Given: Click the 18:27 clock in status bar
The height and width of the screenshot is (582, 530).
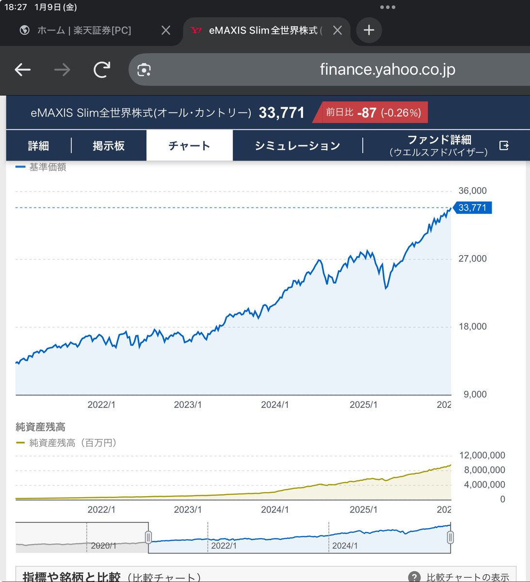Looking at the screenshot, I should click(16, 7).
